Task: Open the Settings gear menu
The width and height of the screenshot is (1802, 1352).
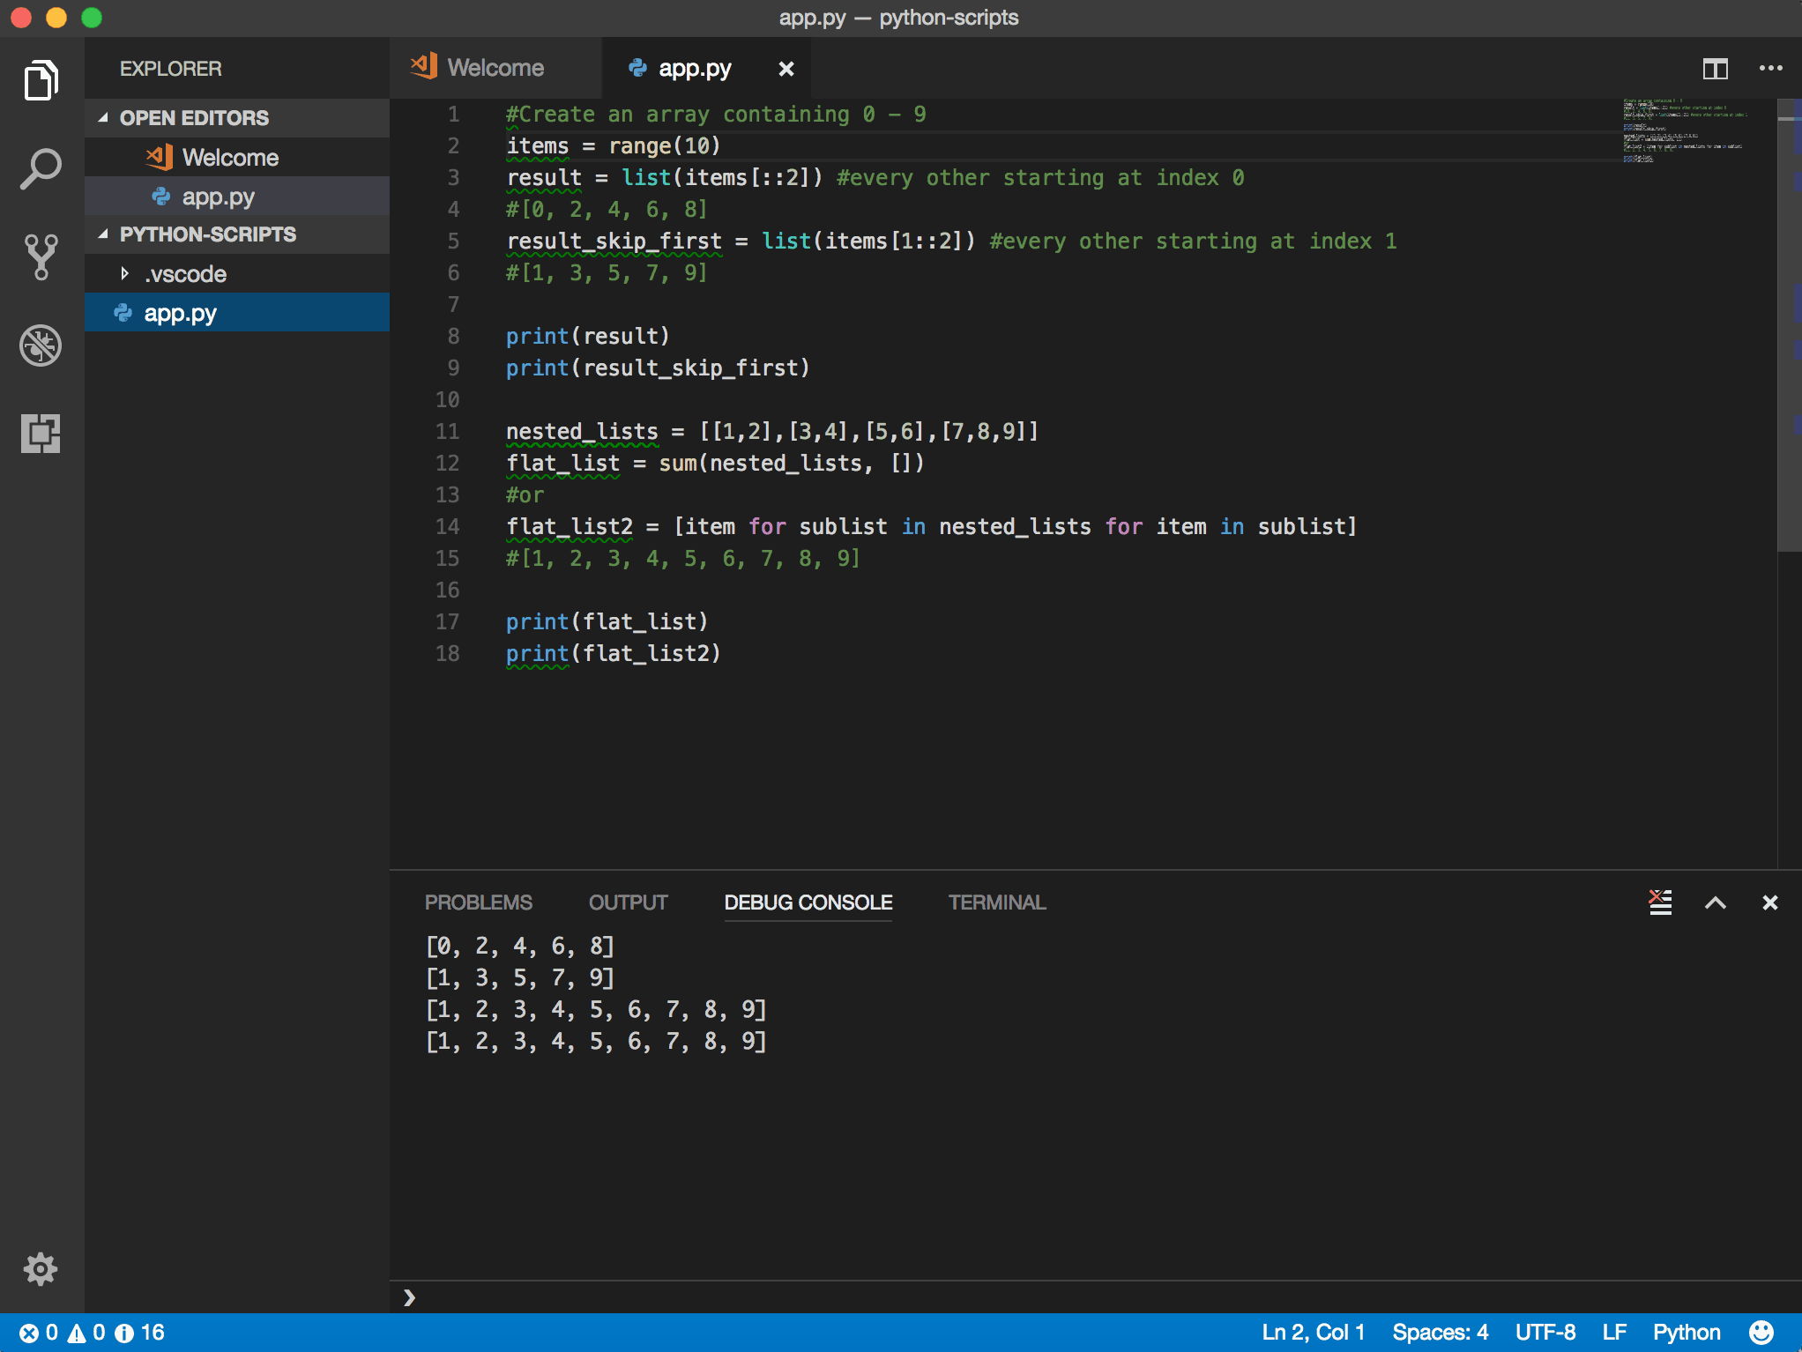Action: coord(40,1268)
